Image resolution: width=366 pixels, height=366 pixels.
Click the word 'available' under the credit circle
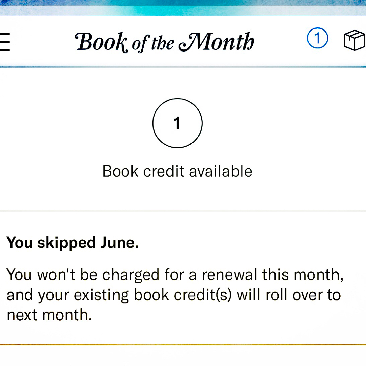221,171
